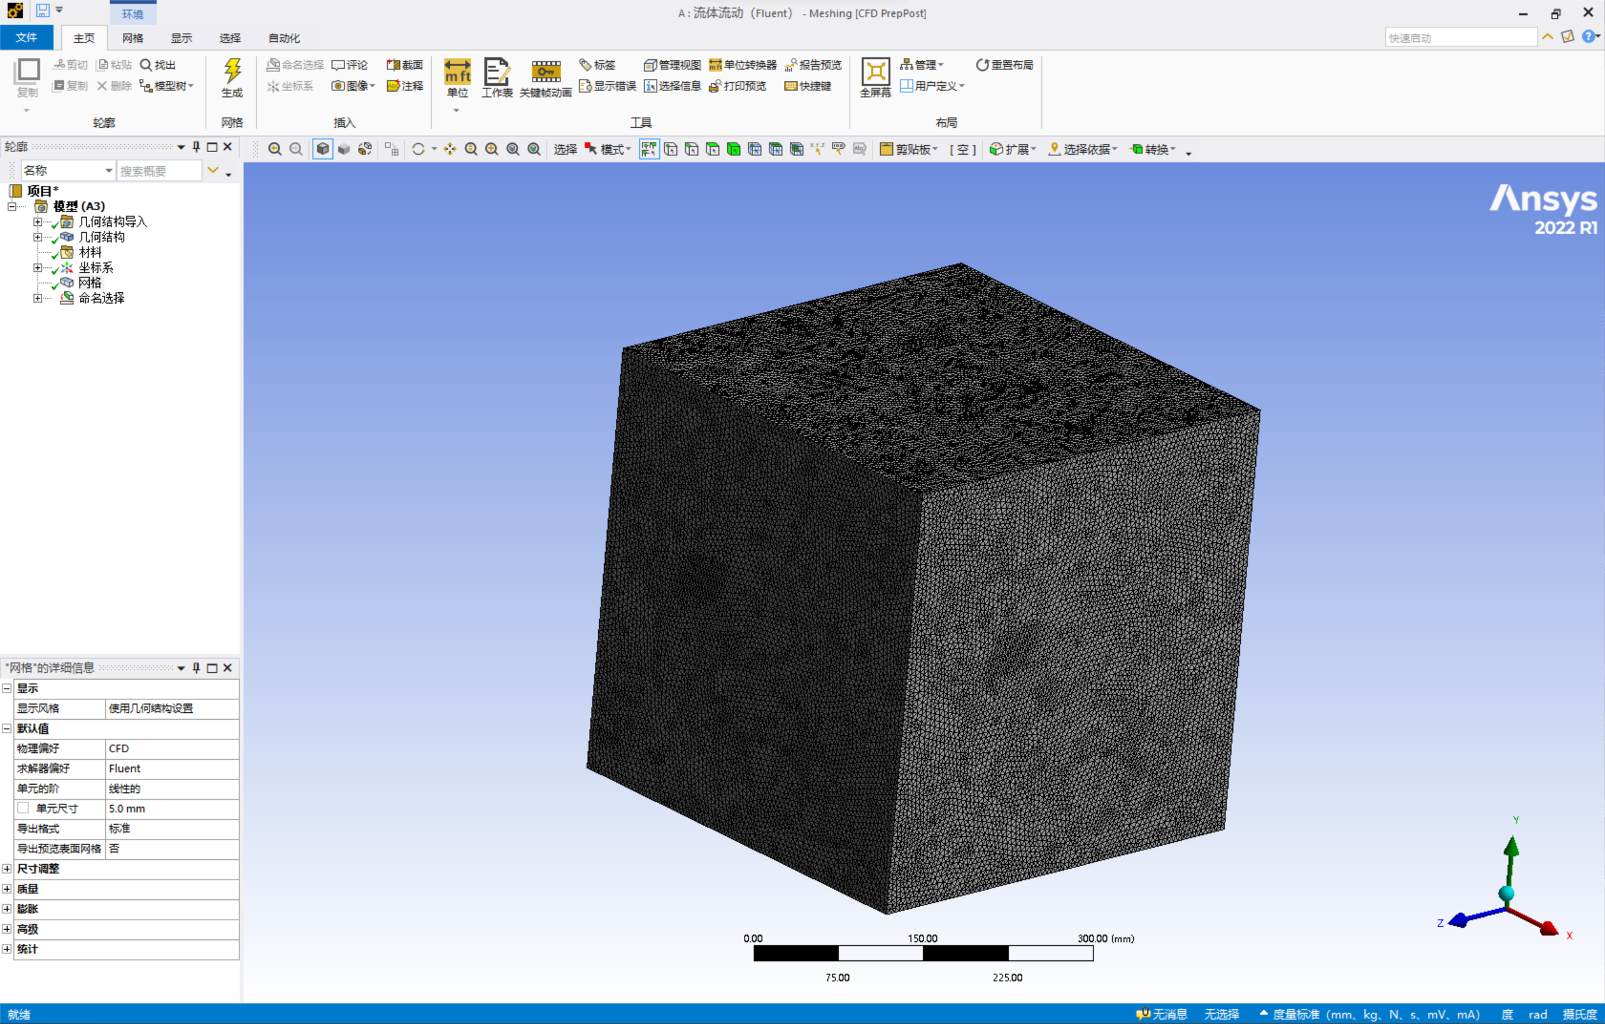Collapse the 默认值 section
Viewport: 1605px width, 1024px height.
click(x=6, y=728)
